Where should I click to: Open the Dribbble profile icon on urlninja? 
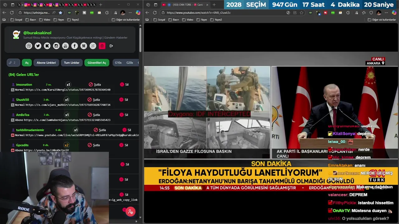(29, 46)
